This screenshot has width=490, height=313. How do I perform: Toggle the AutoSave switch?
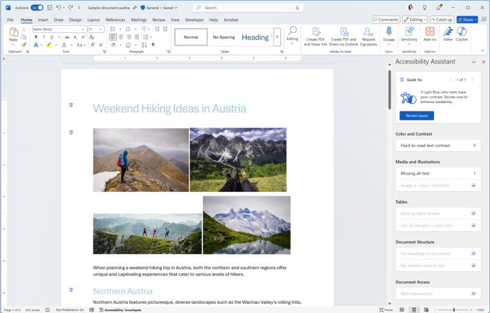pos(37,8)
